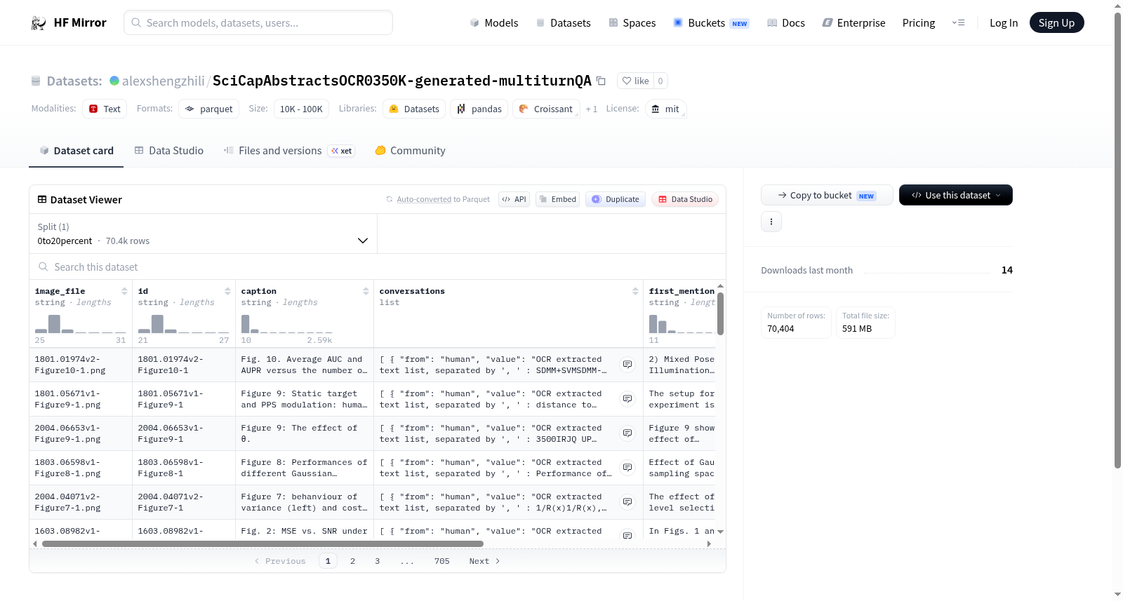Go to page 705 of the table
This screenshot has width=1123, height=601.
[442, 561]
